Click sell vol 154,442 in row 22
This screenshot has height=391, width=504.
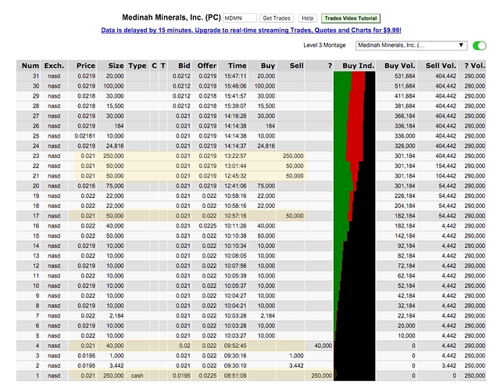pos(446,166)
